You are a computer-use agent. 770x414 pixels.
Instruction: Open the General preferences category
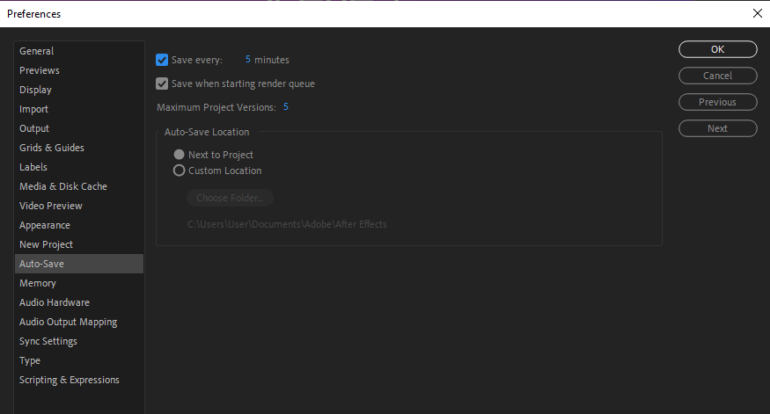(x=78, y=51)
